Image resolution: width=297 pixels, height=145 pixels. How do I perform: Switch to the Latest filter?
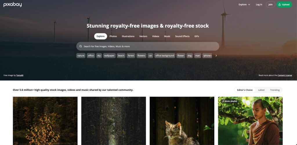coord(261,90)
